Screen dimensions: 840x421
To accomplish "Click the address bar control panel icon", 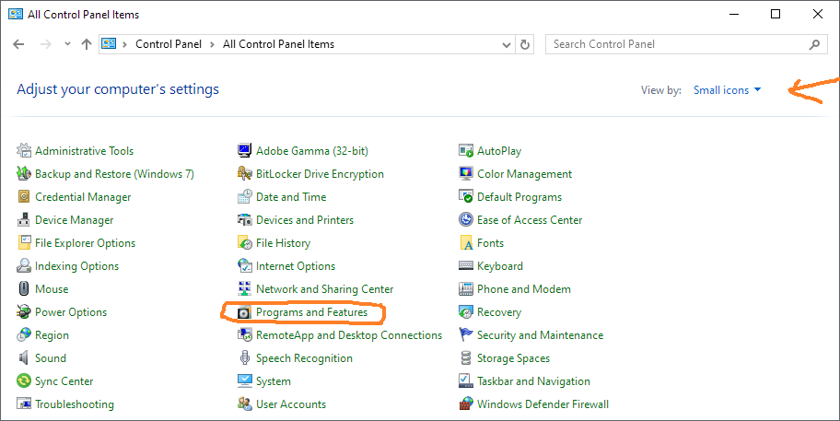I will (x=109, y=44).
